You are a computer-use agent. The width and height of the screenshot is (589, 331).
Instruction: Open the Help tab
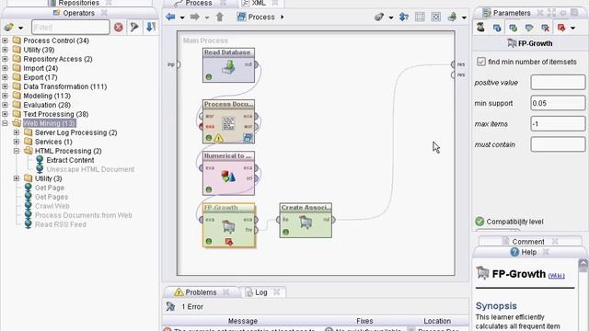pos(529,252)
